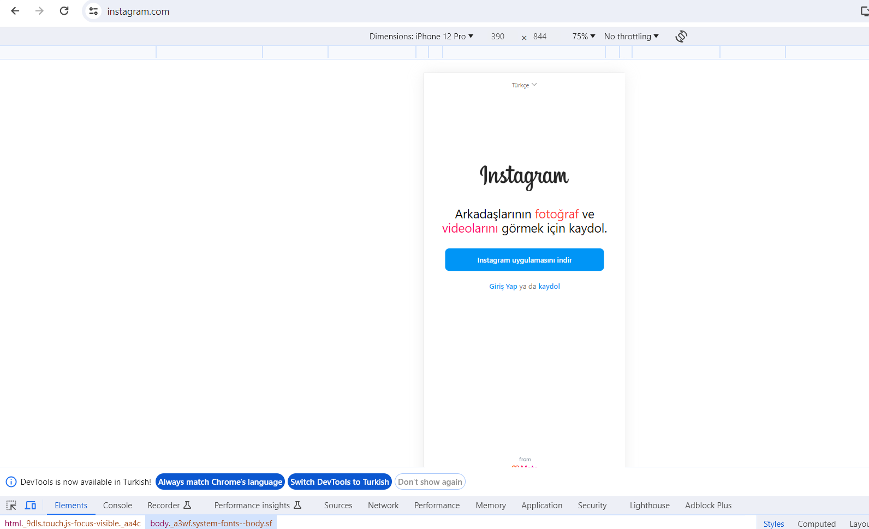This screenshot has height=529, width=869.
Task: Open the Adblock Plus tab
Action: pos(708,506)
